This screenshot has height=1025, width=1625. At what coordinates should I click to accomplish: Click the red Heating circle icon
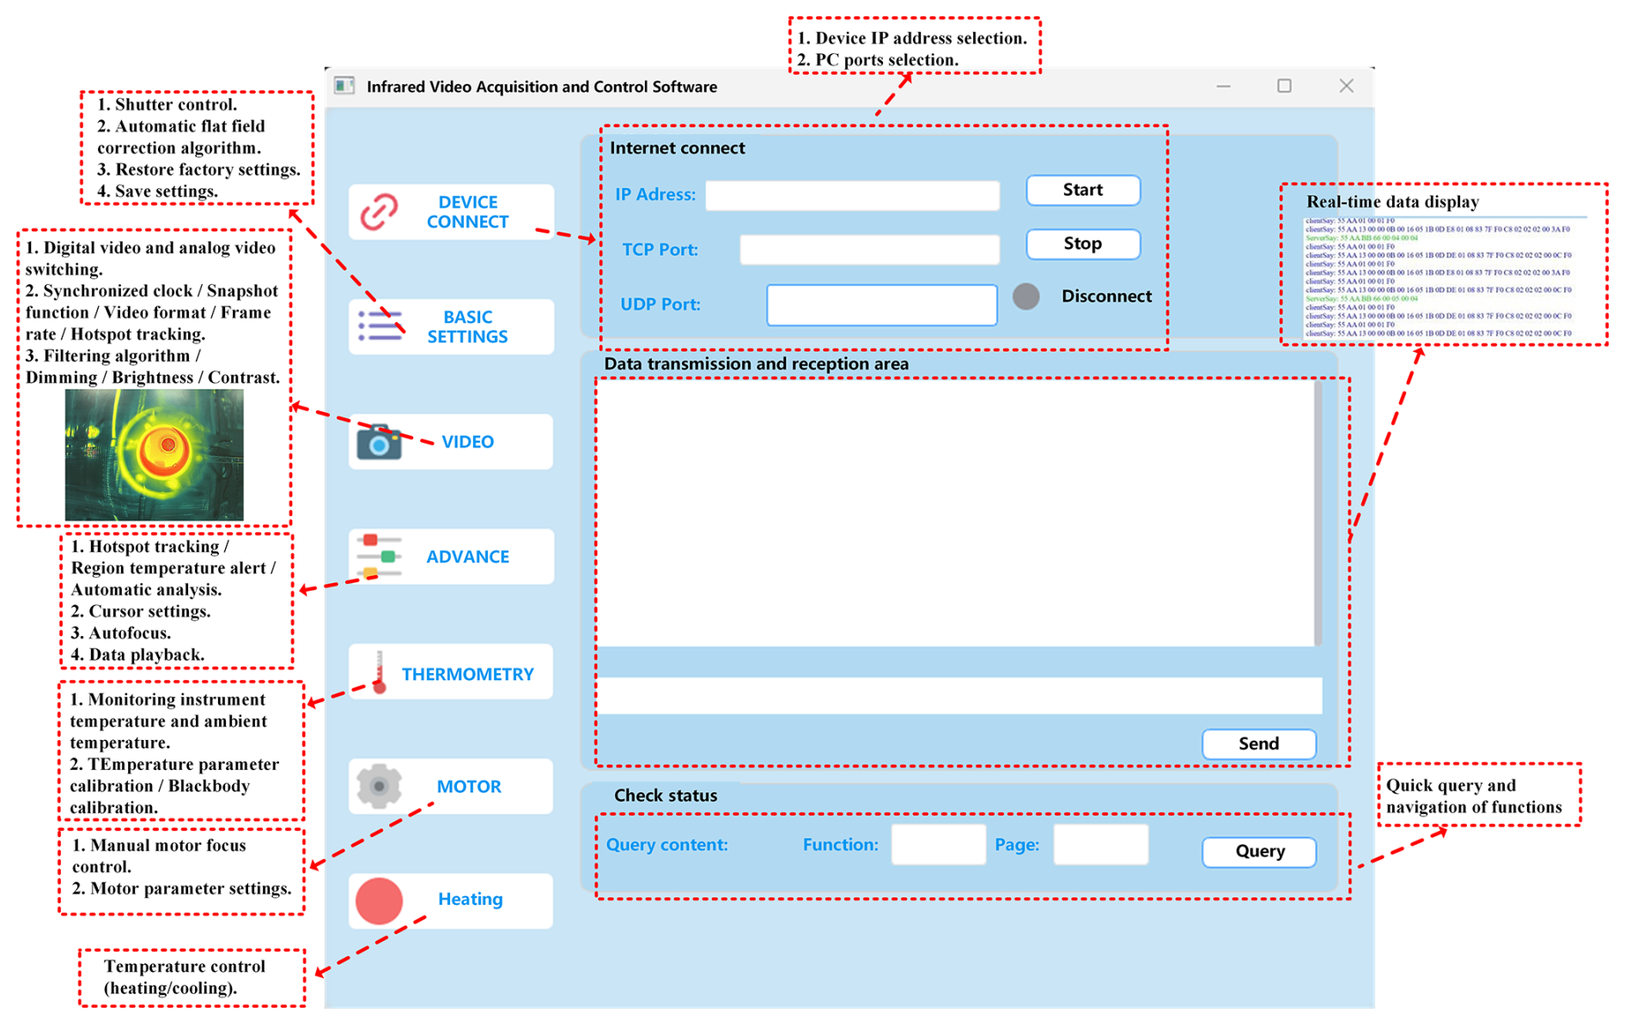[x=379, y=901]
